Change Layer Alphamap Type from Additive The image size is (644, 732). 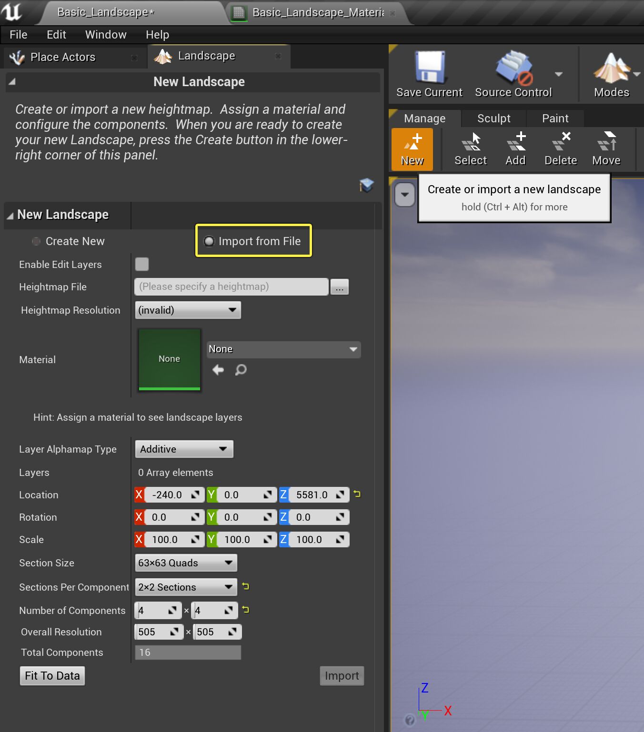click(184, 449)
